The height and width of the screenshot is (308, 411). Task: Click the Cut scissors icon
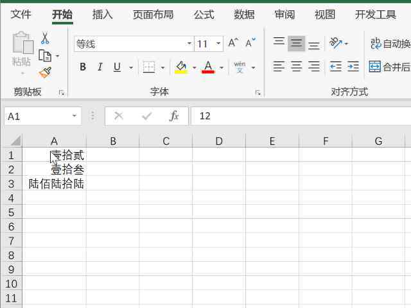(45, 38)
